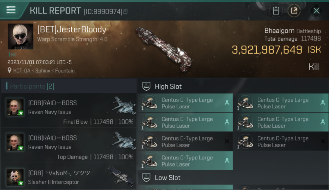
Task: Select the Participants tab
Action: tap(30, 86)
